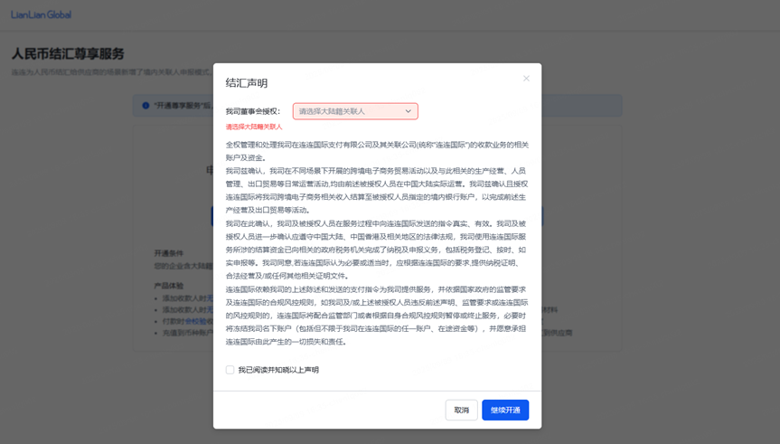Click the 结汇声明 dialog title

247,83
